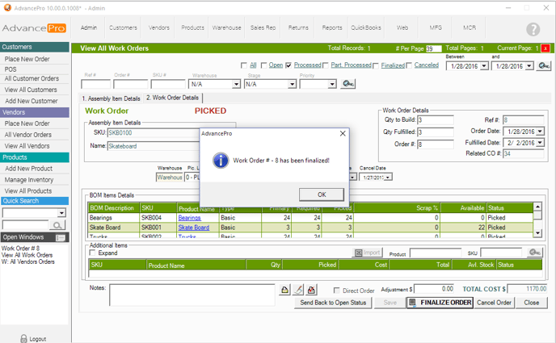Switch to Assembly Item Details tab
This screenshot has height=343, width=556.
[112, 98]
